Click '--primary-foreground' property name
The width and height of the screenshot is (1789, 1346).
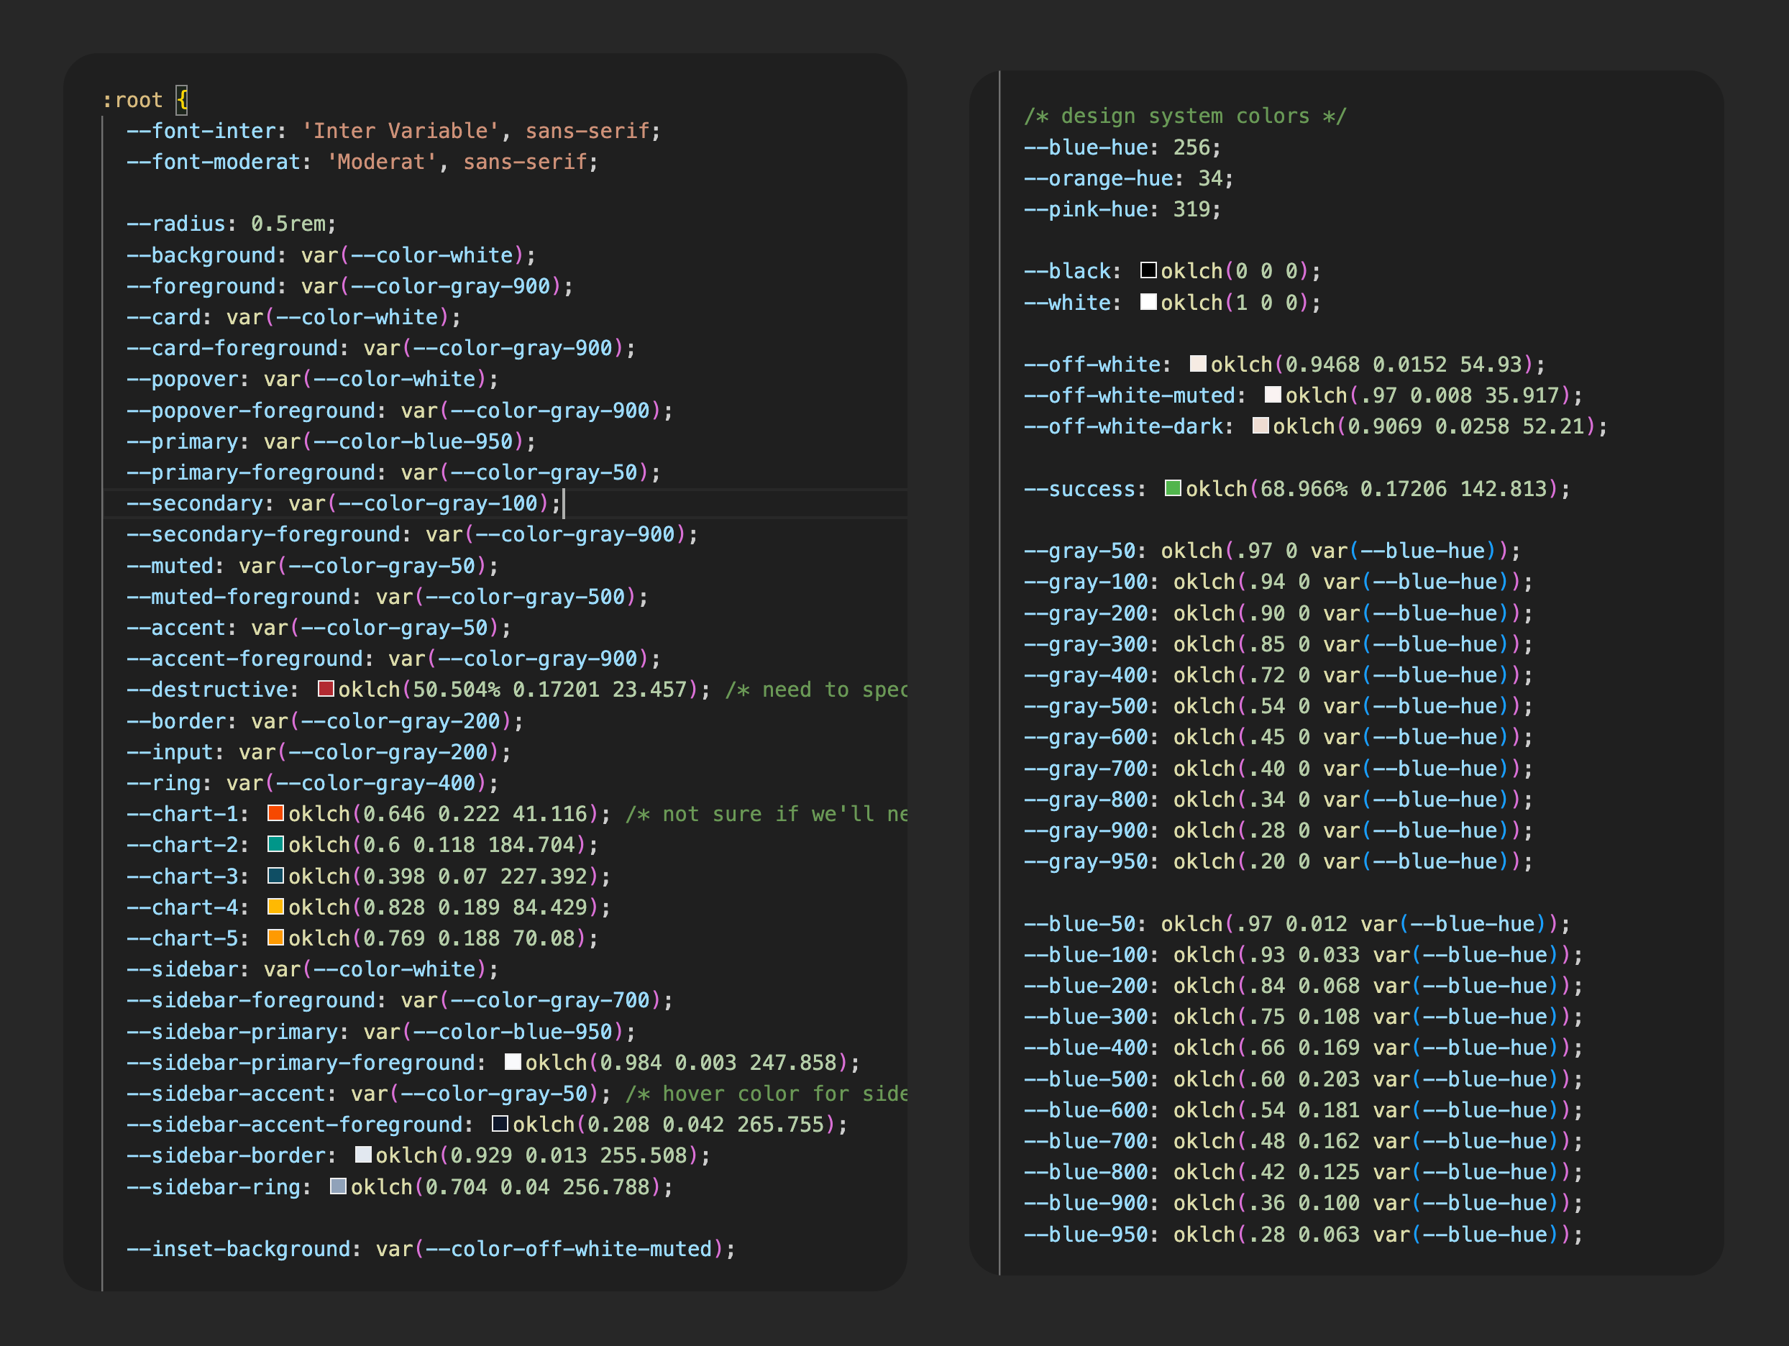[x=251, y=472]
